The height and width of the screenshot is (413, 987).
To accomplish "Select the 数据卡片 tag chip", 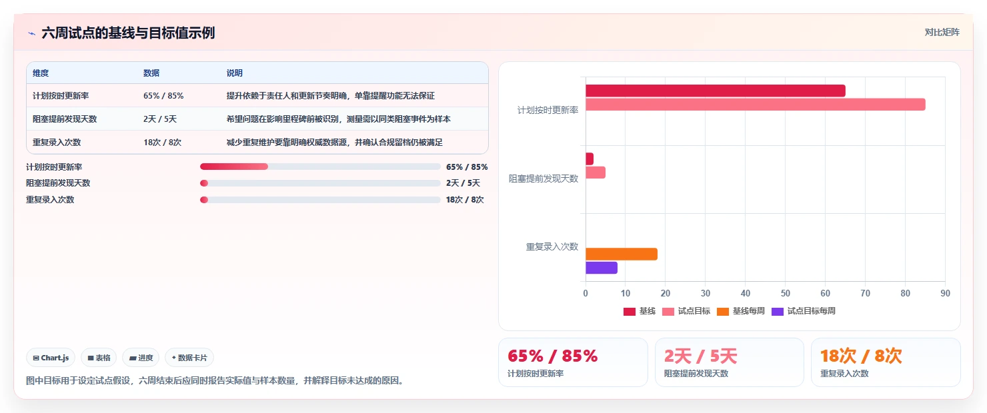I will [189, 358].
